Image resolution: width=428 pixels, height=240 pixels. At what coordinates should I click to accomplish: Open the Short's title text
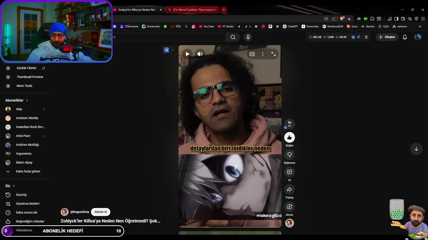tap(110, 221)
